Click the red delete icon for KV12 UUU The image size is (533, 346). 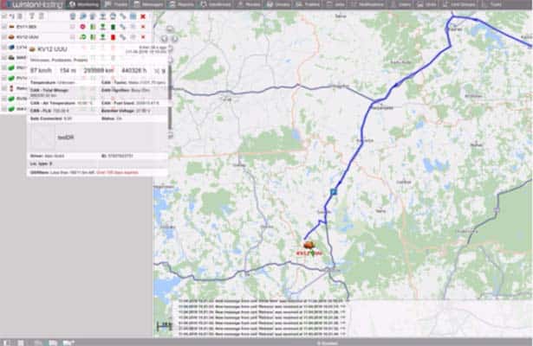(143, 38)
